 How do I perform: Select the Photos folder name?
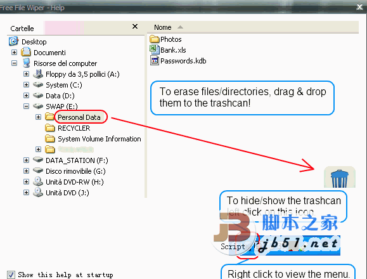tap(171, 39)
